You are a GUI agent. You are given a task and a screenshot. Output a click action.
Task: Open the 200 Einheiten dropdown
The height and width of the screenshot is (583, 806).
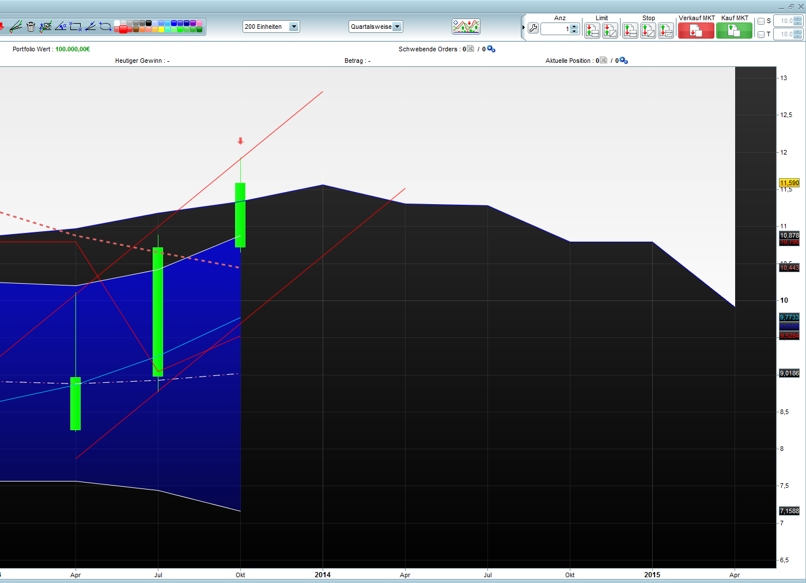pos(294,27)
